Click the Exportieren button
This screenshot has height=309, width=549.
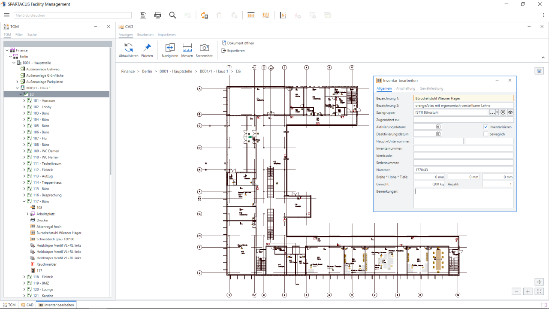(235, 51)
